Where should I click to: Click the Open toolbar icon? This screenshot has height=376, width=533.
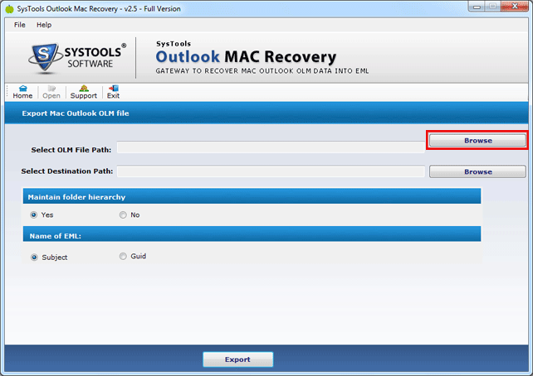tap(51, 92)
